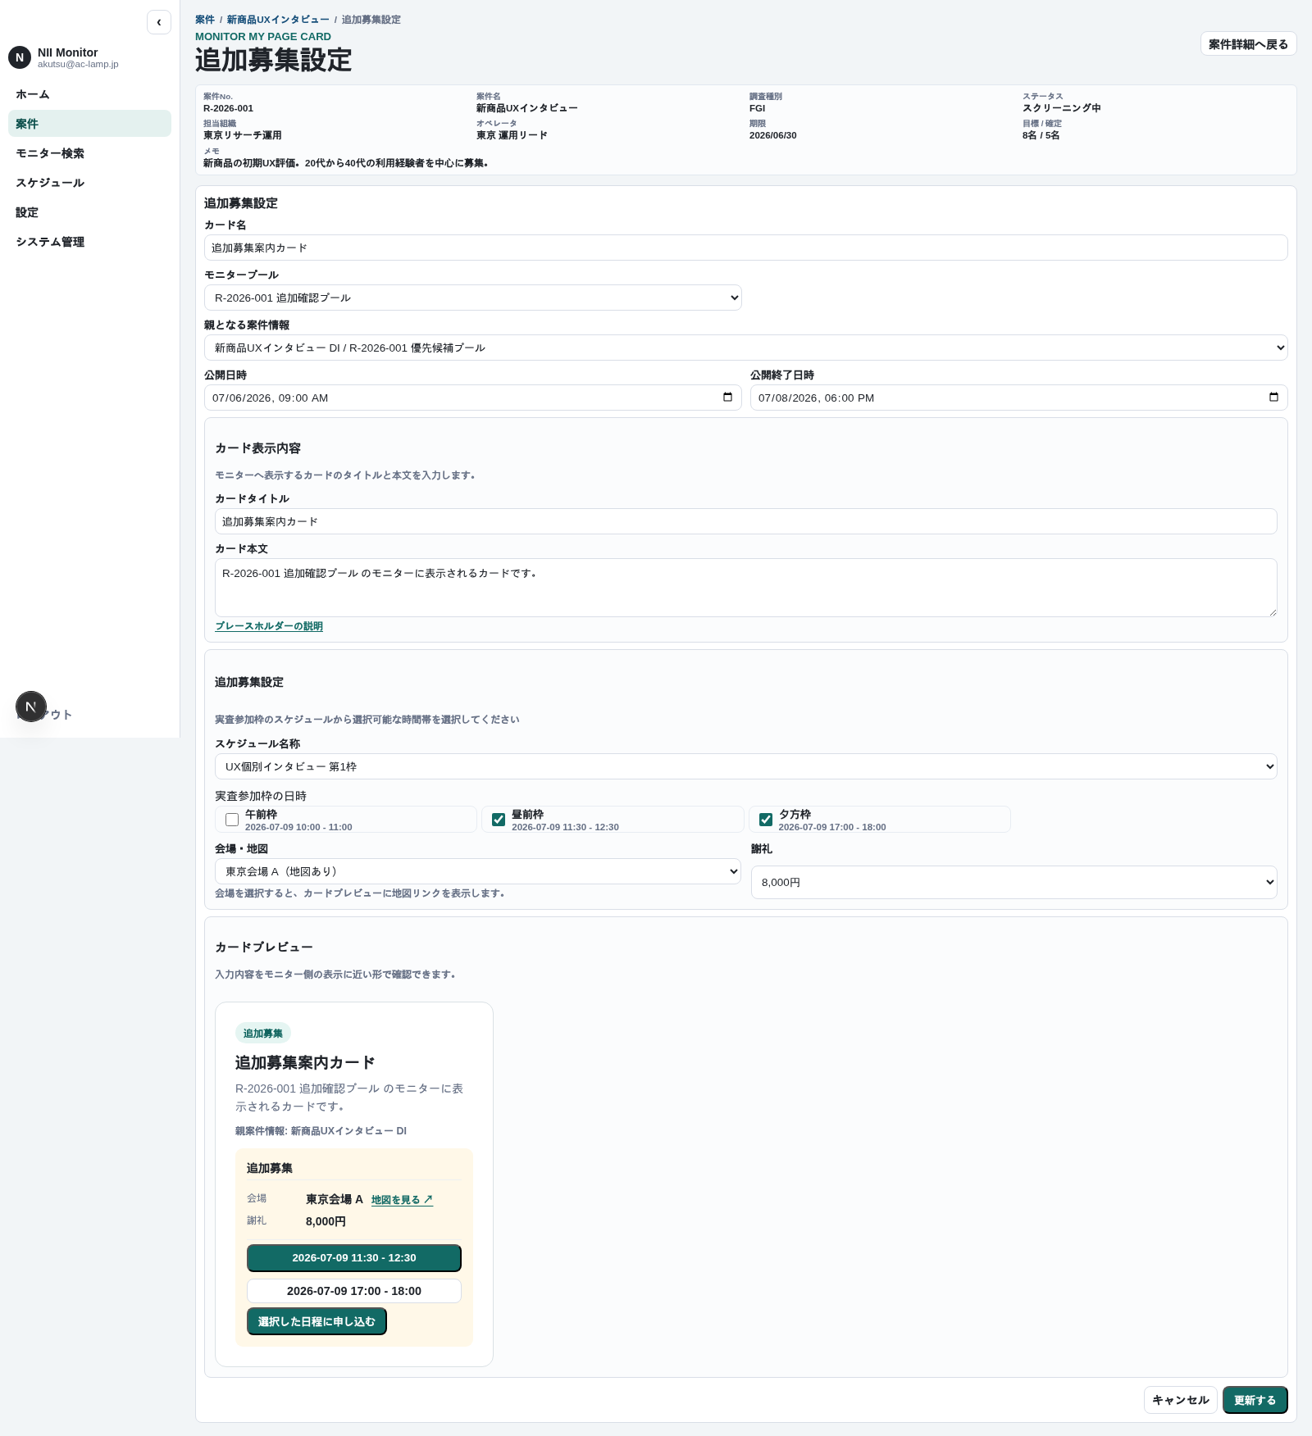Click the preview card title 追加募集案内カード

point(305,1063)
